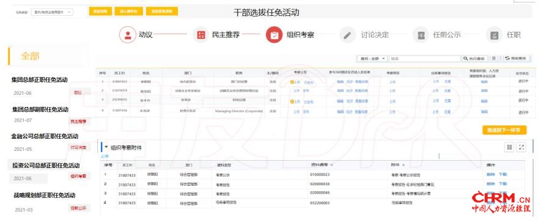Image resolution: width=538 pixels, height=220 pixels.
Task: Click 查看结果 in employee 31807433 row
Action: (361, 82)
